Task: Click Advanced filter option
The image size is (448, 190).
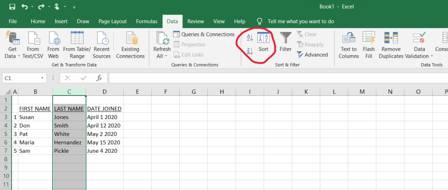Action: (x=312, y=55)
